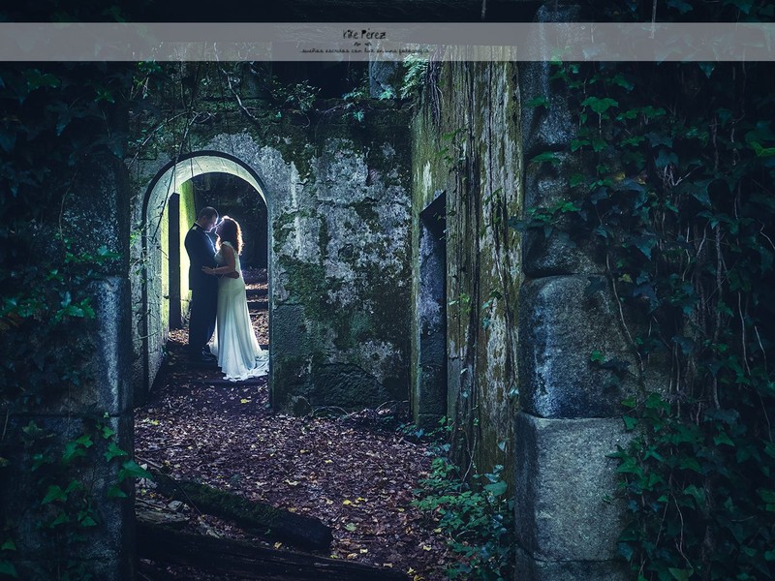The height and width of the screenshot is (581, 775).
Task: Click the Kike Perez logo title
Action: click(364, 34)
